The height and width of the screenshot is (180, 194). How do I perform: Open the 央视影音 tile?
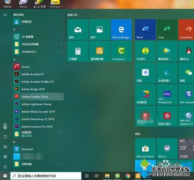[x=145, y=94]
